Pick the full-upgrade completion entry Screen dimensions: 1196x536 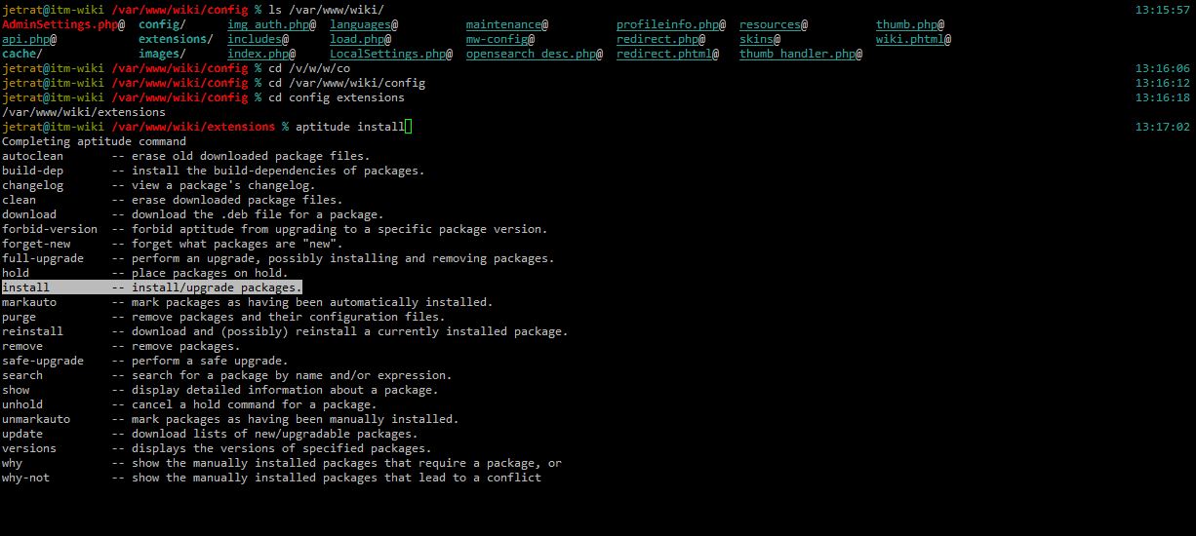[42, 258]
